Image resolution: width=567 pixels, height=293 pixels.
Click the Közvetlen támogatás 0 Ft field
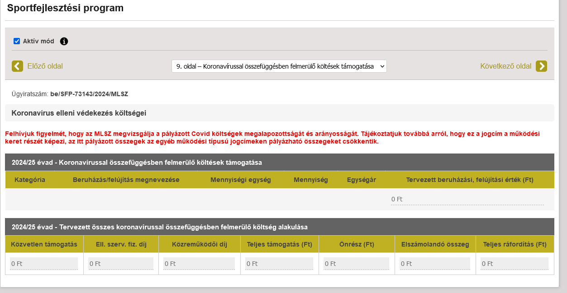[44, 263]
